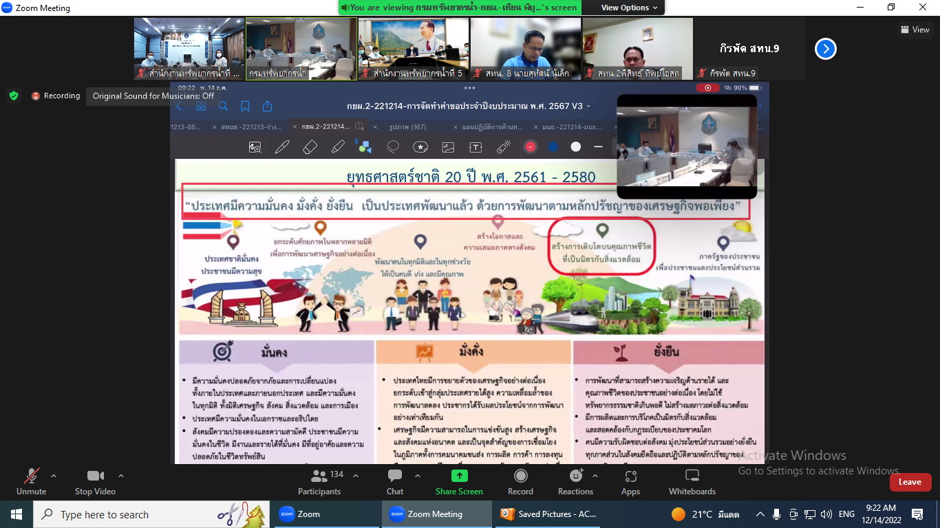
Task: Open the View Options dropdown
Action: tap(630, 8)
